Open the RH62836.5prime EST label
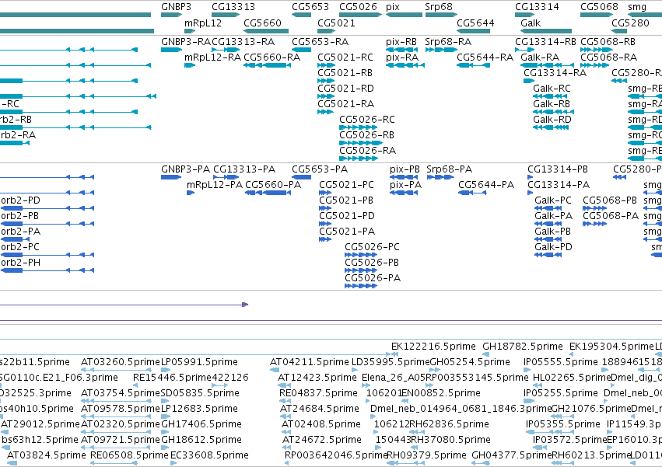Screen dimensions: 662x467 [449, 424]
